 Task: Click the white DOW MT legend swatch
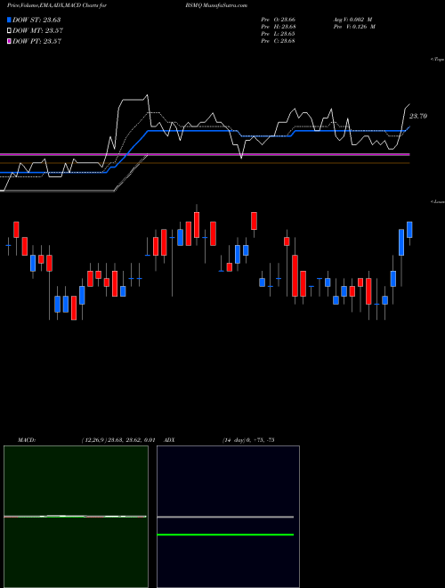click(9, 31)
